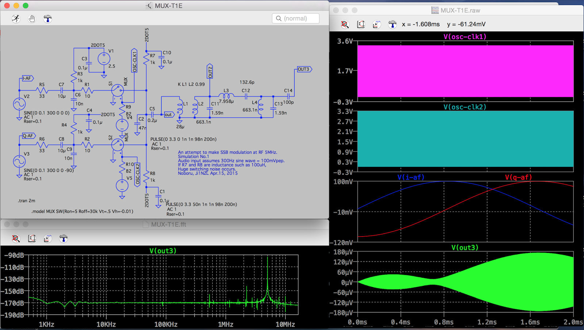Run the simulation with the running-man icon

tap(16, 19)
